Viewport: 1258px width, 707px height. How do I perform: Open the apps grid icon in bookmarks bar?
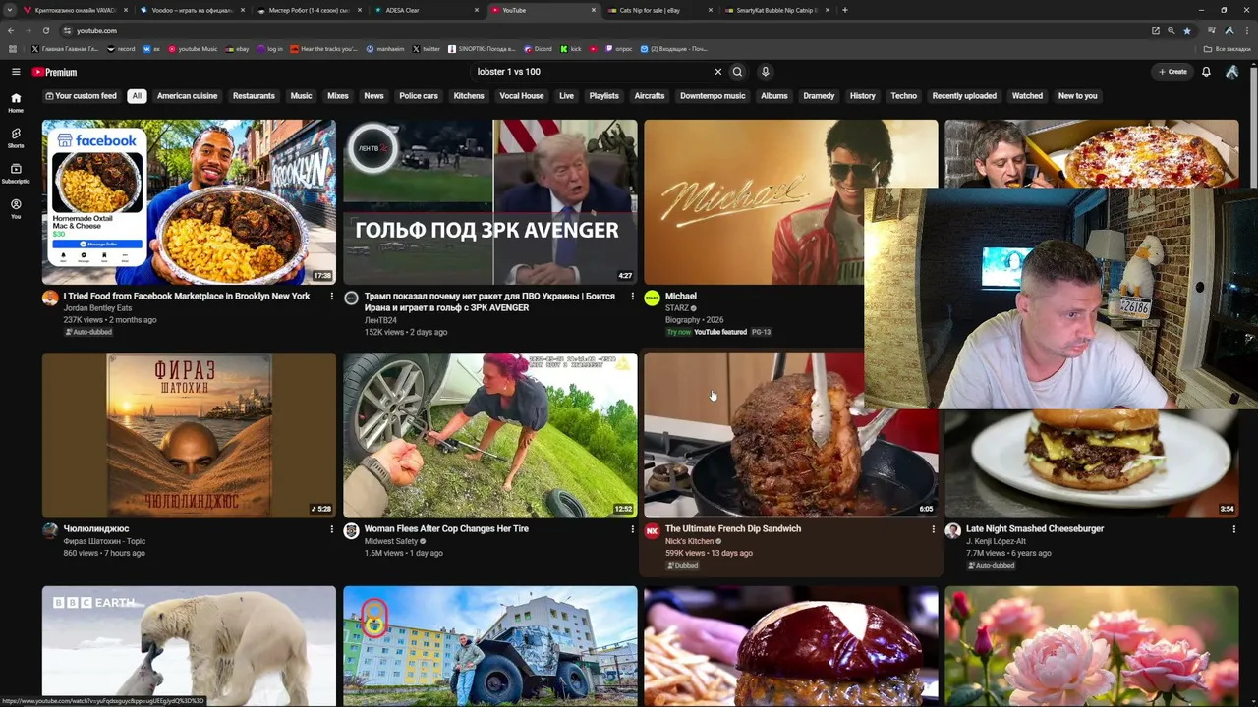point(12,49)
